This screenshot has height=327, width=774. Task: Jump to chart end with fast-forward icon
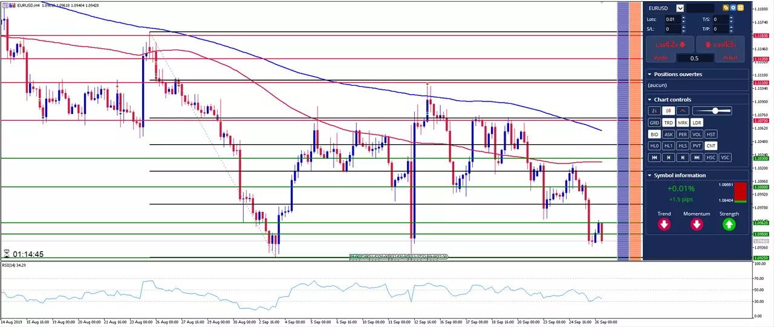697,157
